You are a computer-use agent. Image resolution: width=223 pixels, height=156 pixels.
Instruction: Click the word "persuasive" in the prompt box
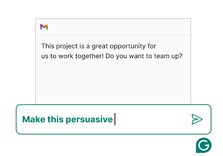(89, 119)
